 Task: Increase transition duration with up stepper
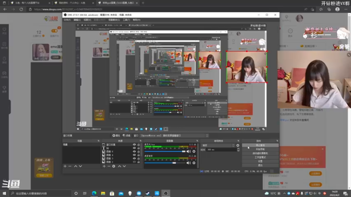click(x=238, y=149)
